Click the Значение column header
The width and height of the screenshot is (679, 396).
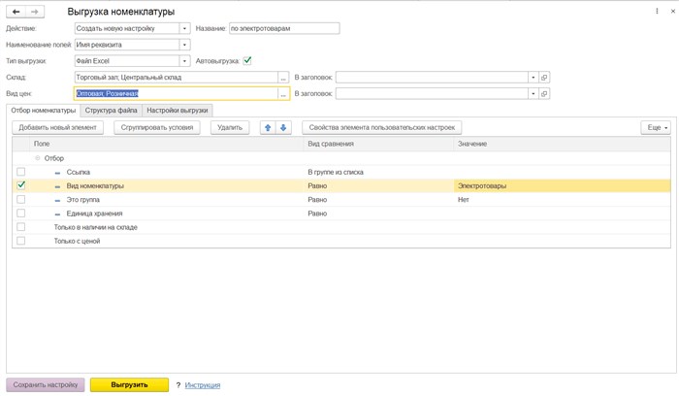[x=562, y=144]
